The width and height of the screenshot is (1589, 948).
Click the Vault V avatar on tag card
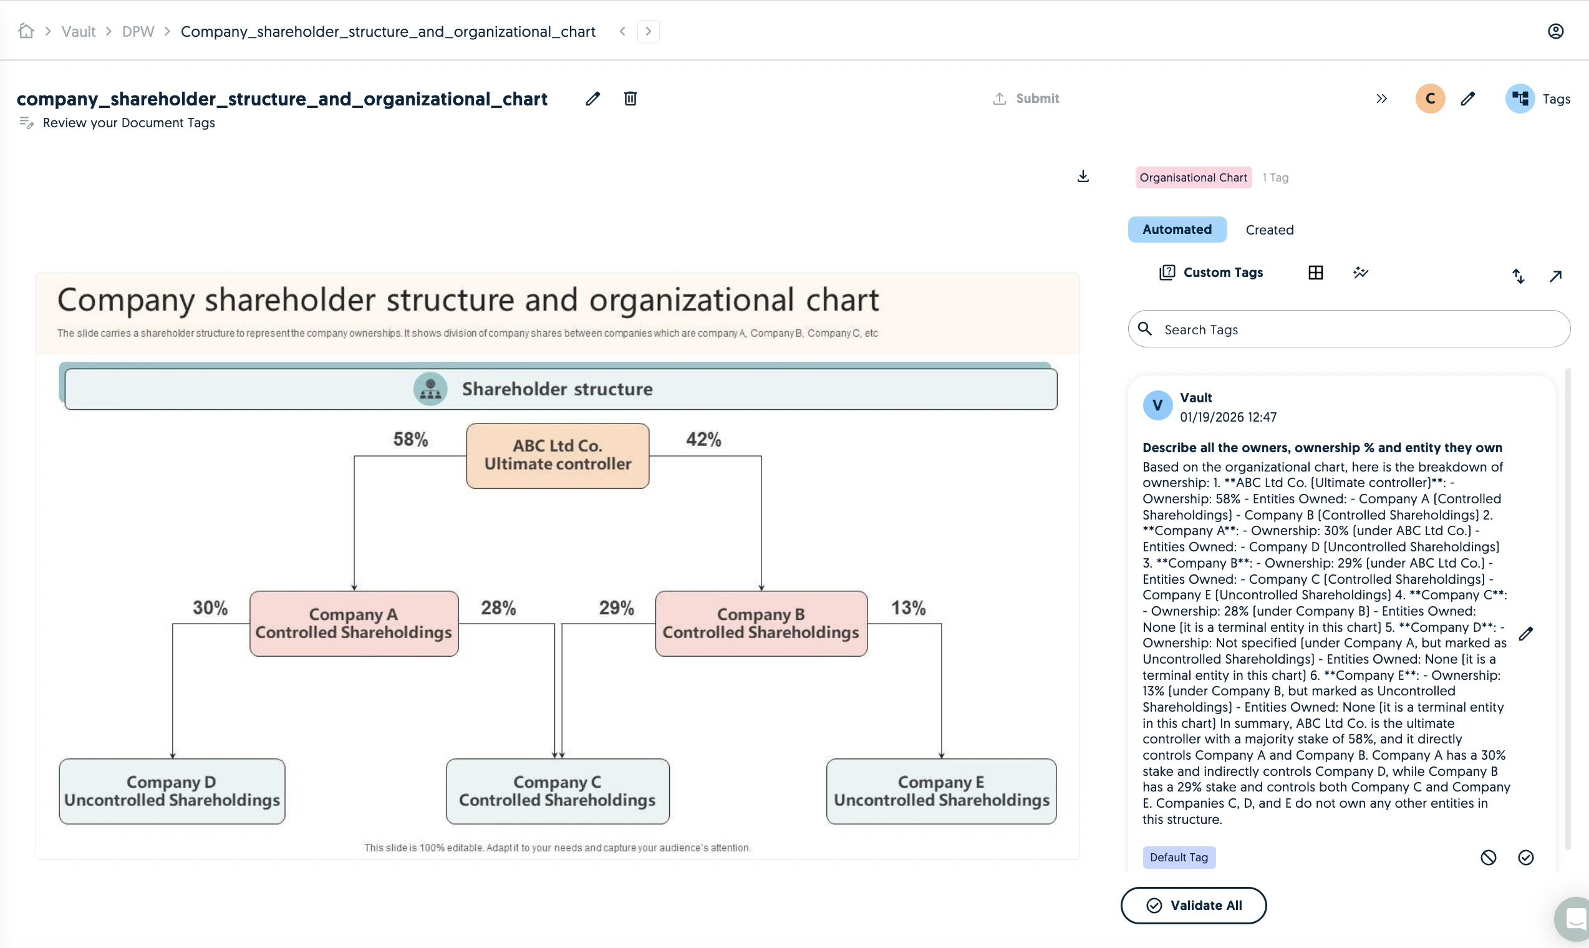coord(1157,405)
